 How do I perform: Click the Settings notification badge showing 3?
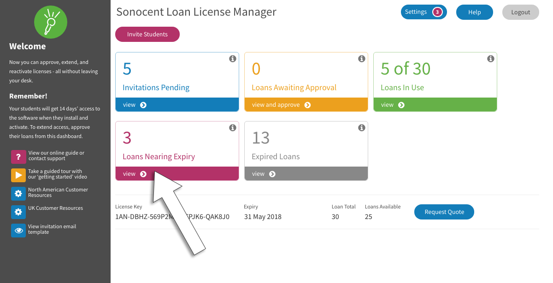(x=437, y=12)
